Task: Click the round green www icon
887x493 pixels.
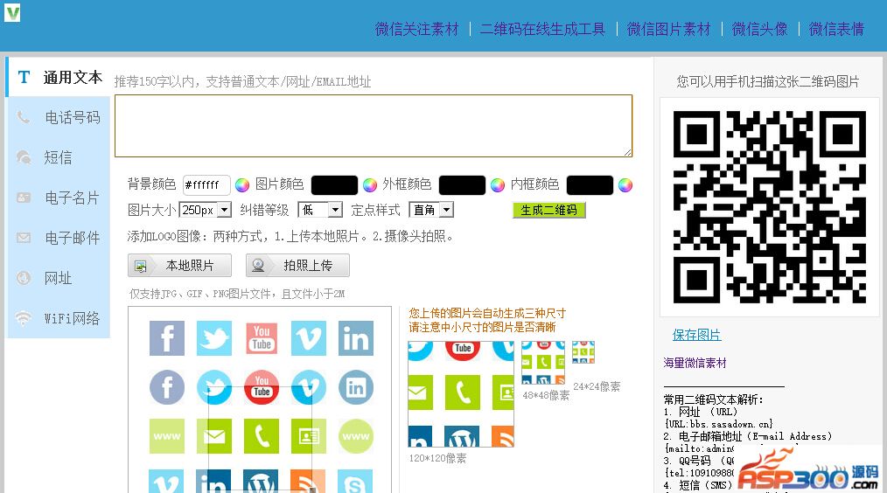Action: coord(356,436)
